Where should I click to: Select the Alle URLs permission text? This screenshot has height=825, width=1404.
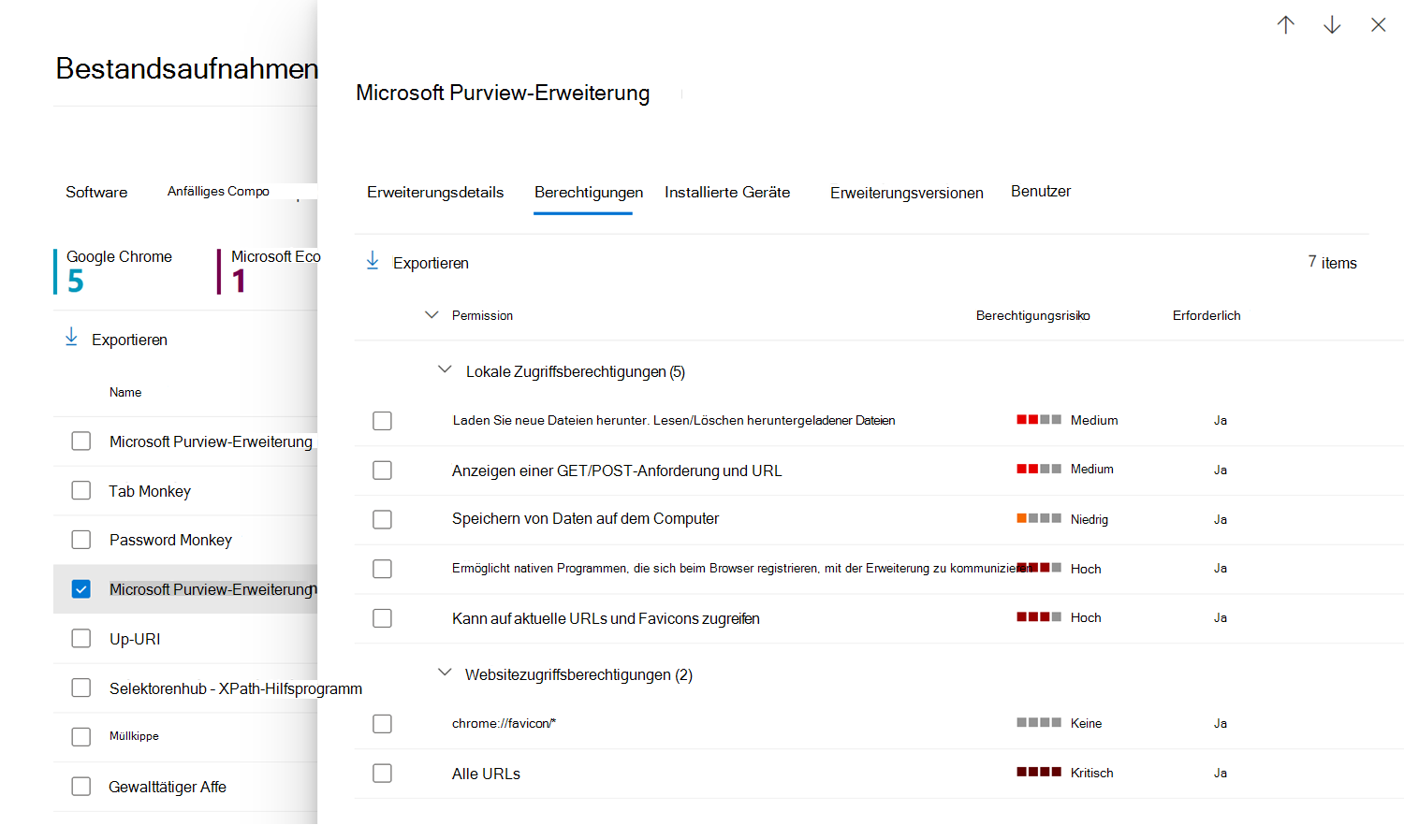[486, 774]
